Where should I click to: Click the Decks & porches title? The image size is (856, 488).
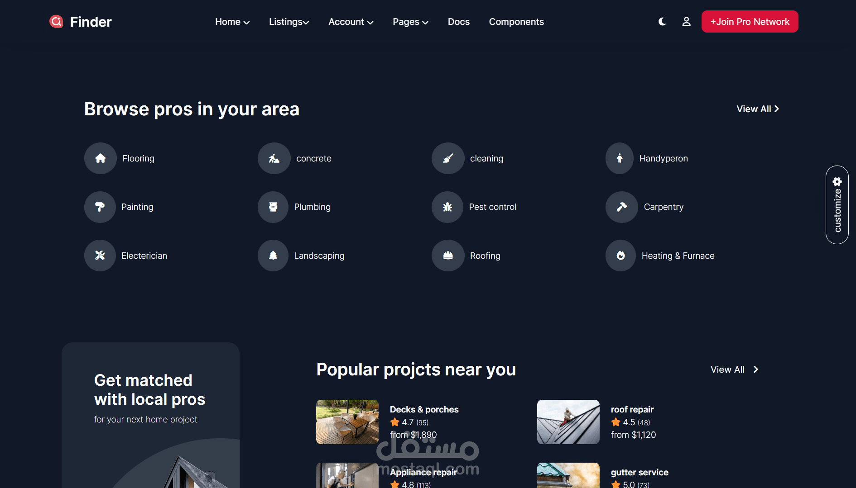pos(424,409)
